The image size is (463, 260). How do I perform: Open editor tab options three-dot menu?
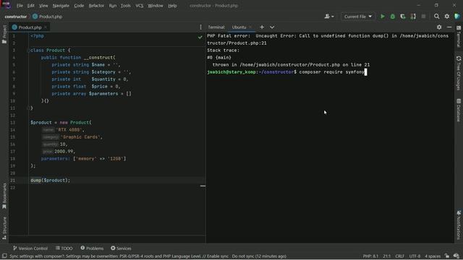[201, 27]
